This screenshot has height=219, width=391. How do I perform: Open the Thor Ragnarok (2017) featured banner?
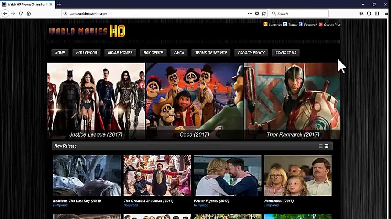tap(292, 101)
